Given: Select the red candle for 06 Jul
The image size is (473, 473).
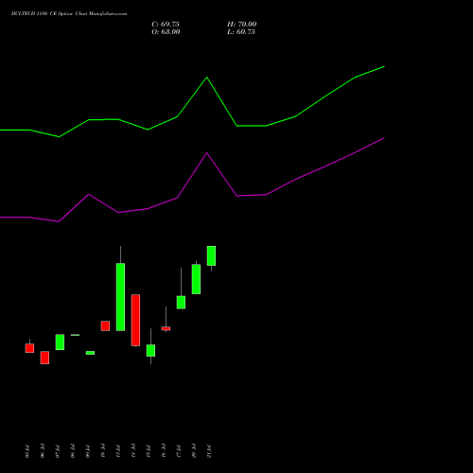Looking at the screenshot, I should [44, 358].
